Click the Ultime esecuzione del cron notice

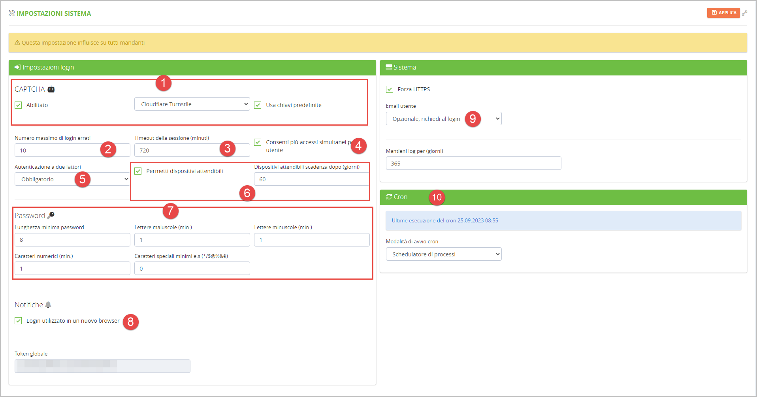[x=563, y=220]
